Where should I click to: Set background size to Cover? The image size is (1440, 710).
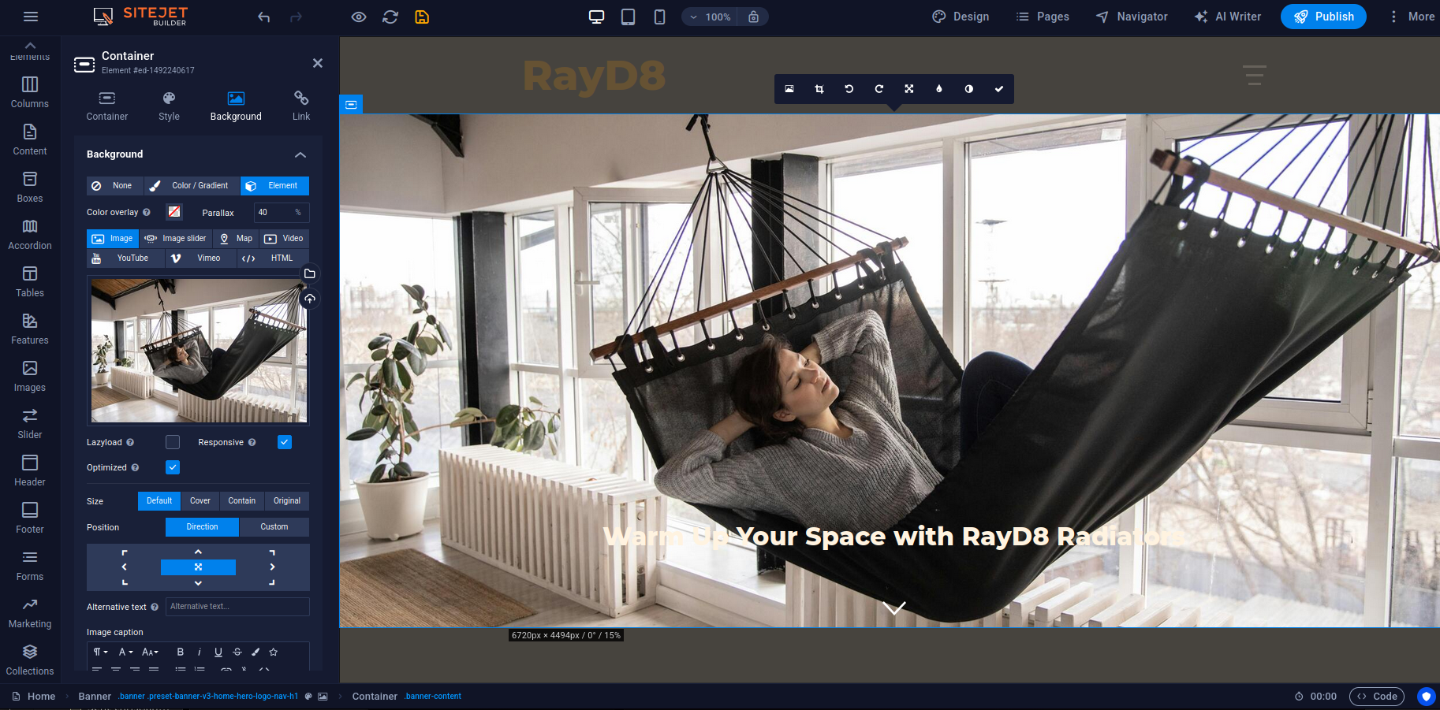200,501
